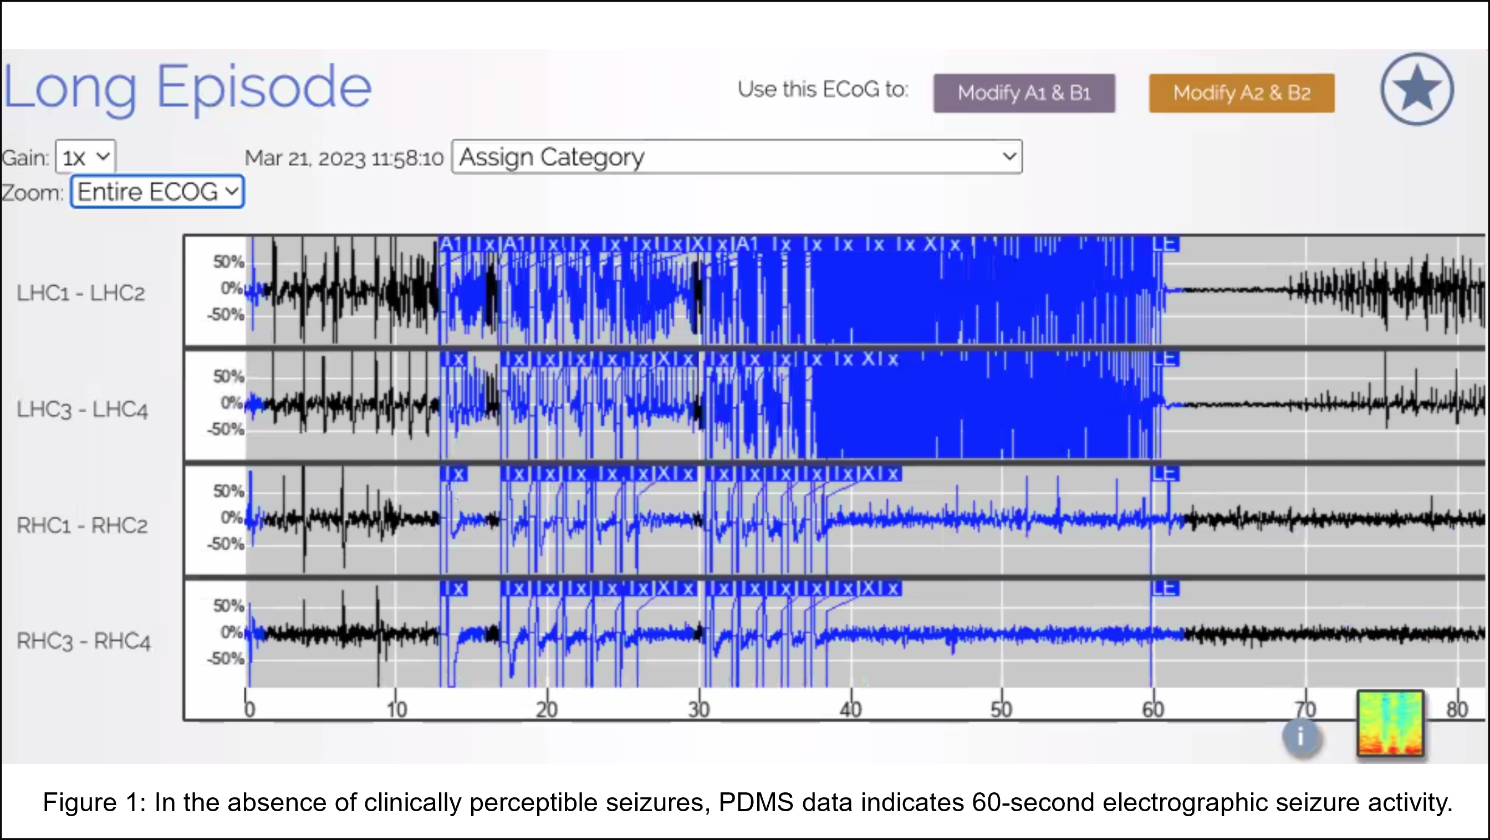
Task: Click the 10 second tick on time axis
Action: pos(396,708)
